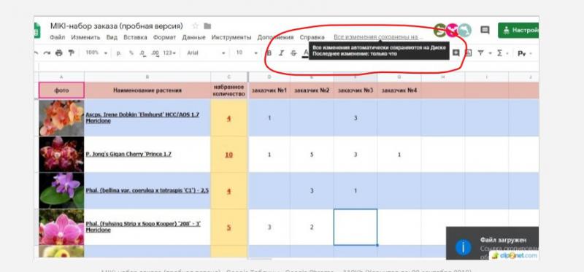Click the green share button Настройки
Image resolution: width=584 pixels, height=272 pixels.
pos(518,30)
